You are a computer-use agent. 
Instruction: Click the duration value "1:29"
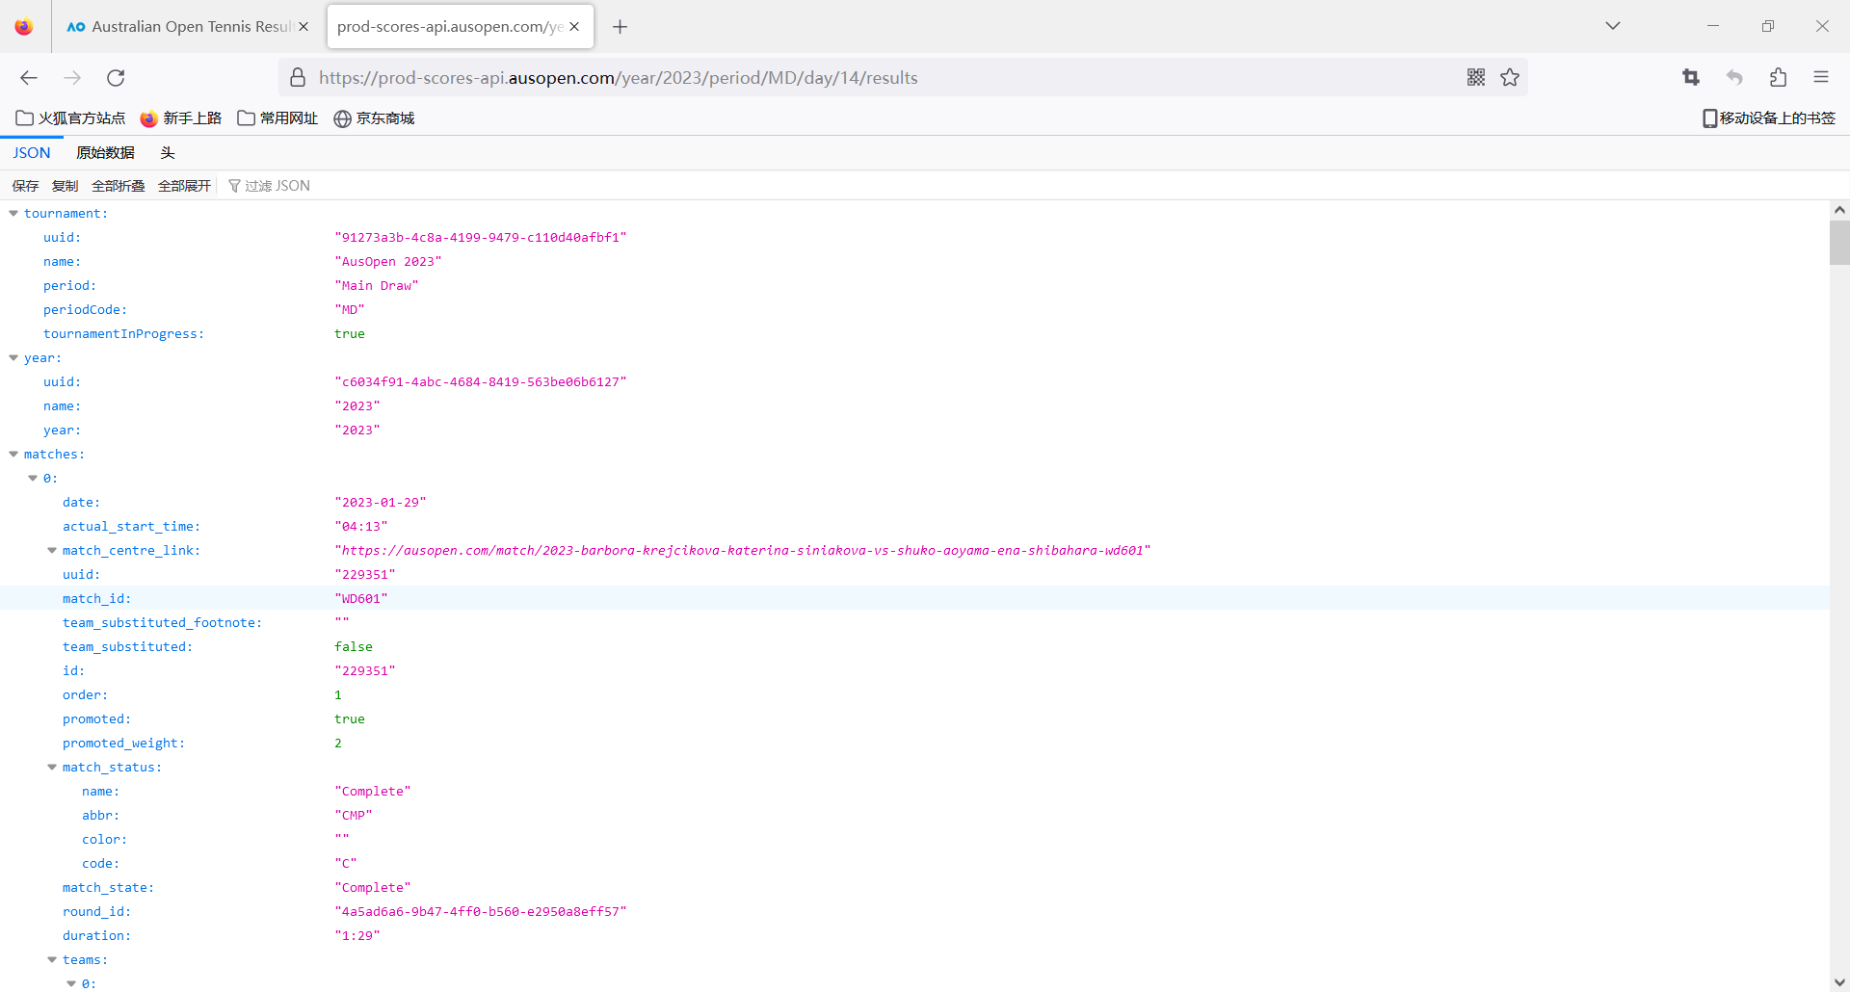[357, 936]
